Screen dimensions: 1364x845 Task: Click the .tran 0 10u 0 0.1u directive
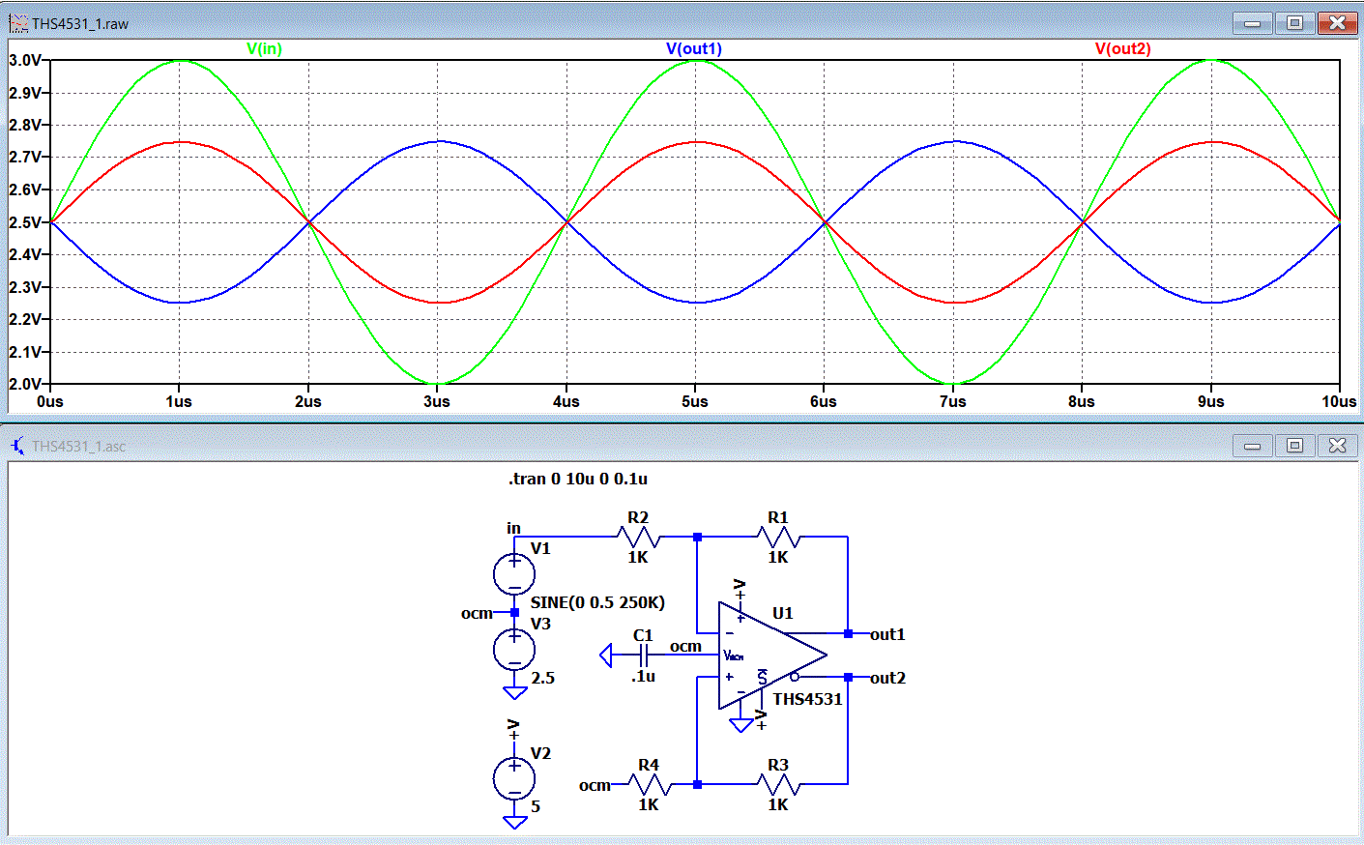(x=578, y=479)
